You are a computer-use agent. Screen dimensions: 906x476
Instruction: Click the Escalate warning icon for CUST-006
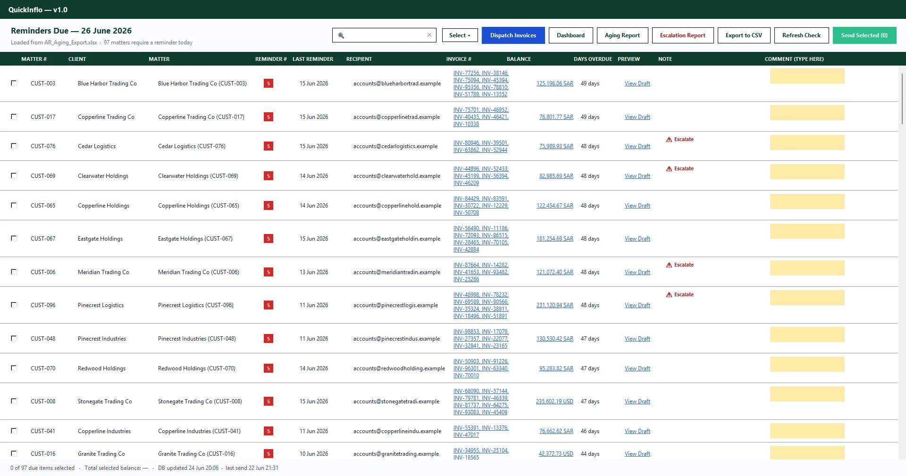coord(669,265)
